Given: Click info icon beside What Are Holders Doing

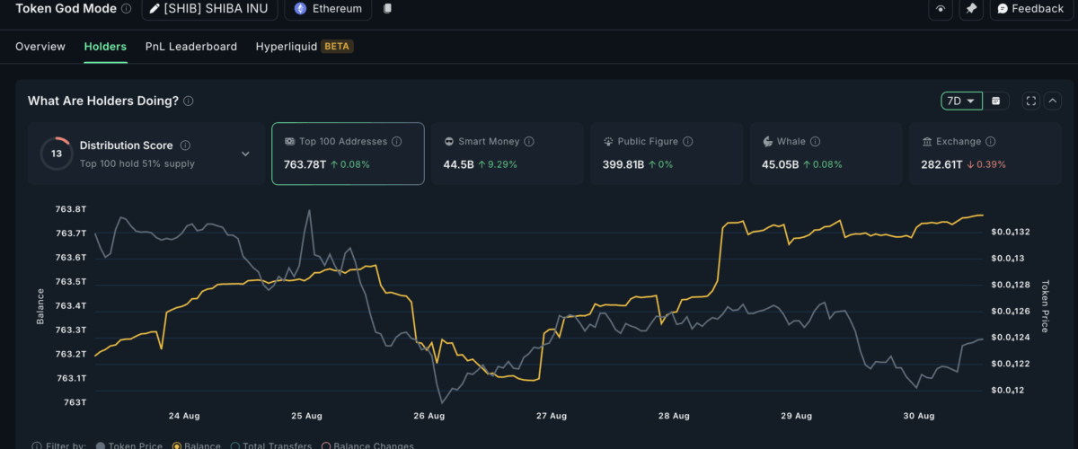Looking at the screenshot, I should (x=189, y=101).
